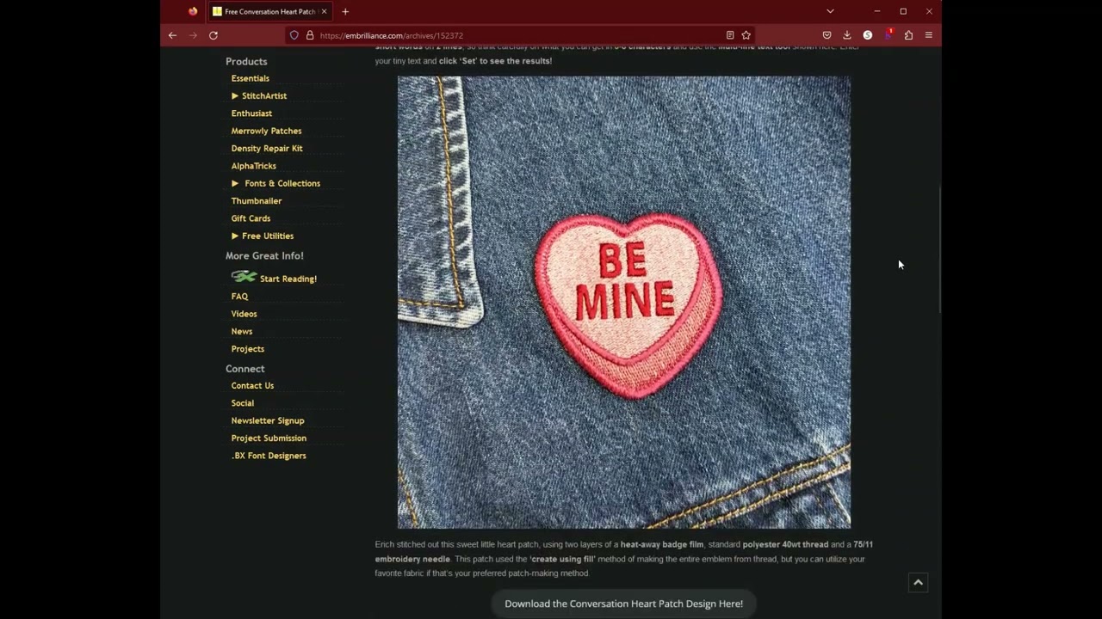Click the BE MINE heart patch photo
Viewport: 1102px width, 619px height.
tap(624, 302)
